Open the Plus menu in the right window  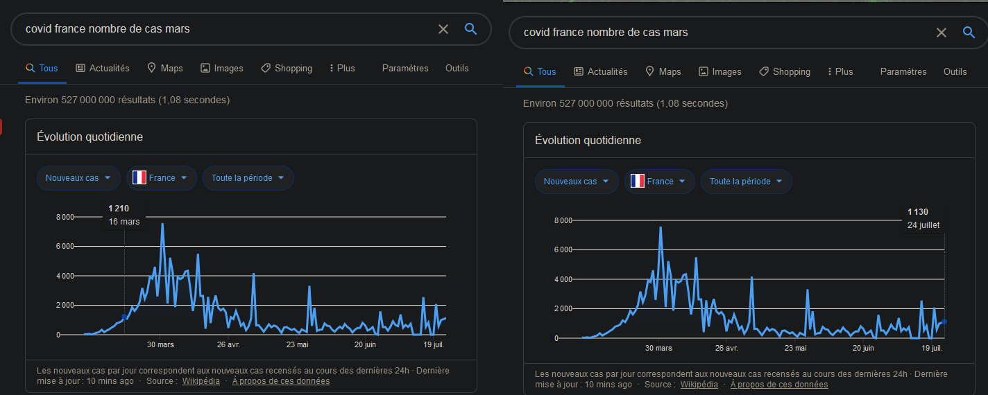pyautogui.click(x=840, y=71)
